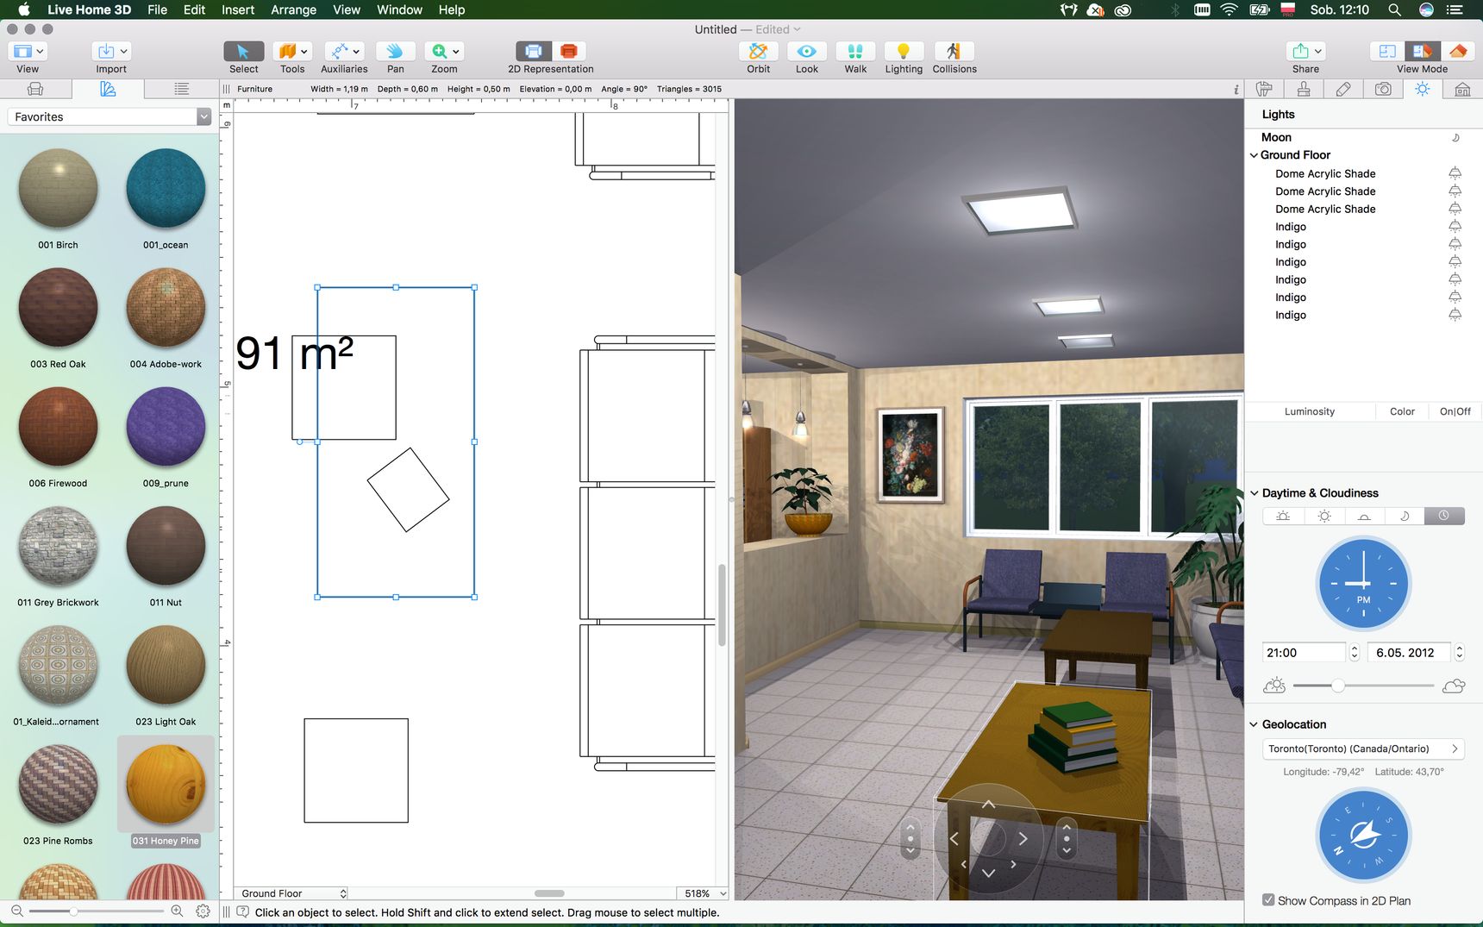Open the Insert menu
1483x927 pixels.
click(238, 9)
